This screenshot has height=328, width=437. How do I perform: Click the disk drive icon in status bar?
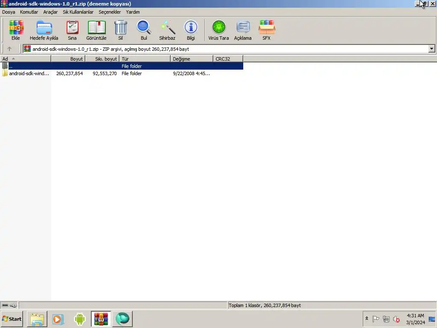(x=5, y=305)
